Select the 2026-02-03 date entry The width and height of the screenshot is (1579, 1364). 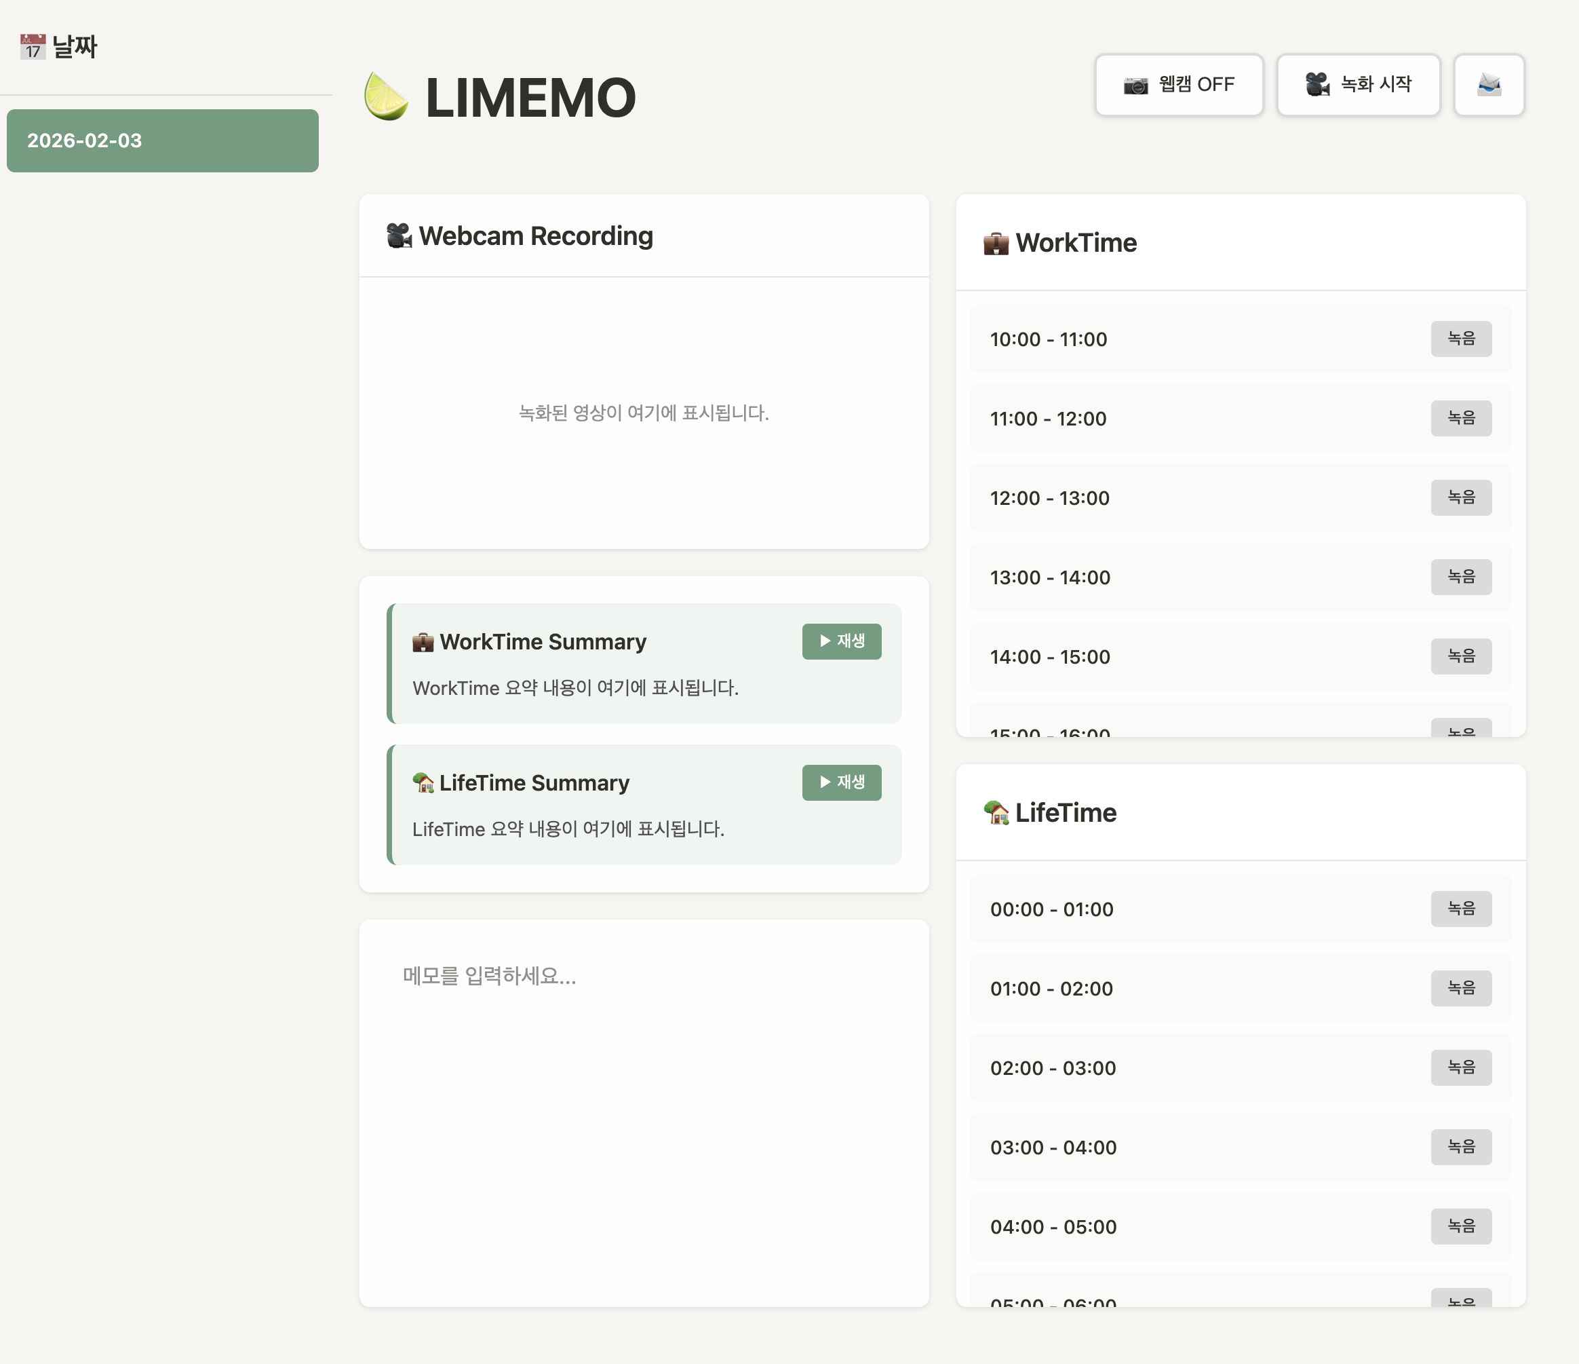click(x=162, y=141)
